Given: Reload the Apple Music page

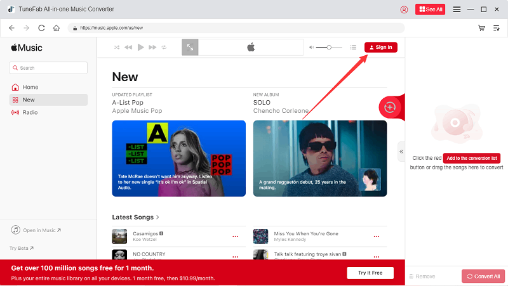Looking at the screenshot, I should (42, 28).
